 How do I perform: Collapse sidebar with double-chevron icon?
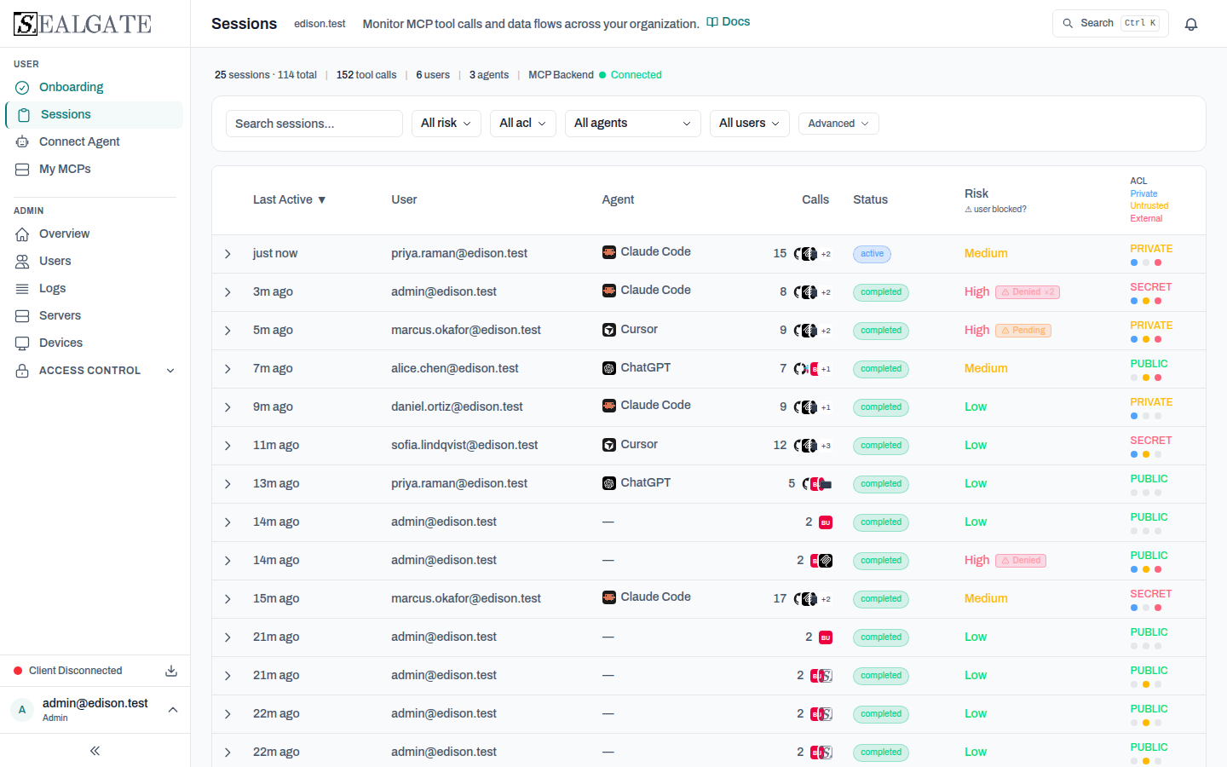tap(95, 751)
